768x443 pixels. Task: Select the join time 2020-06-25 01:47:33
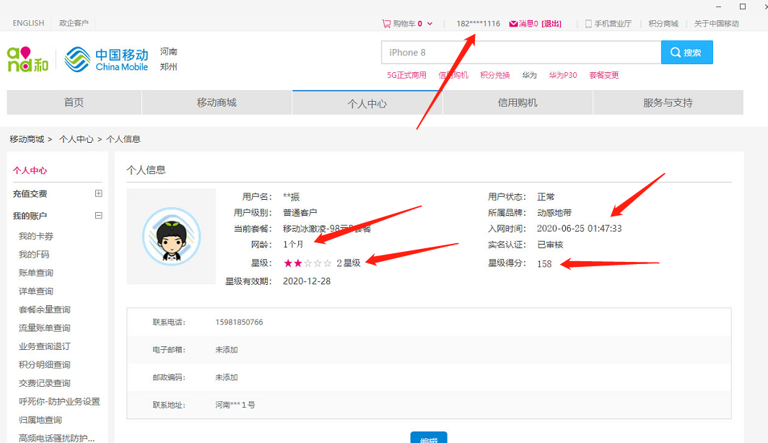pyautogui.click(x=580, y=229)
